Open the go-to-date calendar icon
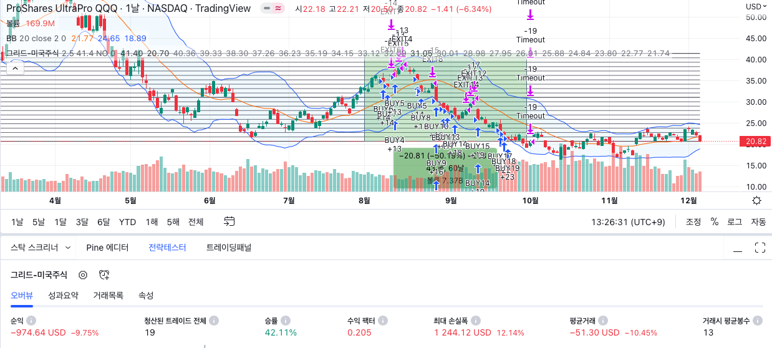Image resolution: width=772 pixels, height=348 pixels. (229, 221)
